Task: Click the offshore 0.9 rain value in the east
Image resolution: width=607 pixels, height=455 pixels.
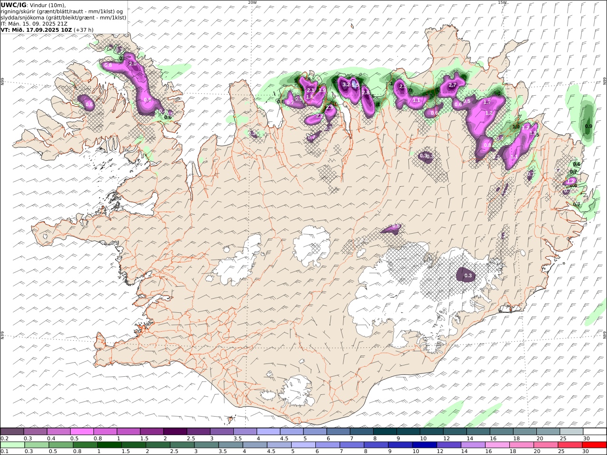Action: pyautogui.click(x=589, y=127)
